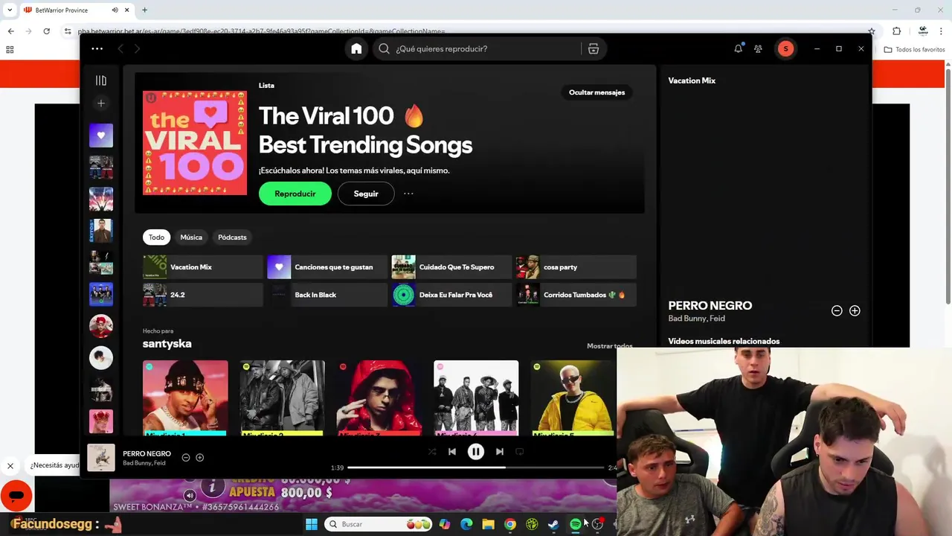Skip to previous track
The width and height of the screenshot is (952, 536).
click(x=451, y=451)
